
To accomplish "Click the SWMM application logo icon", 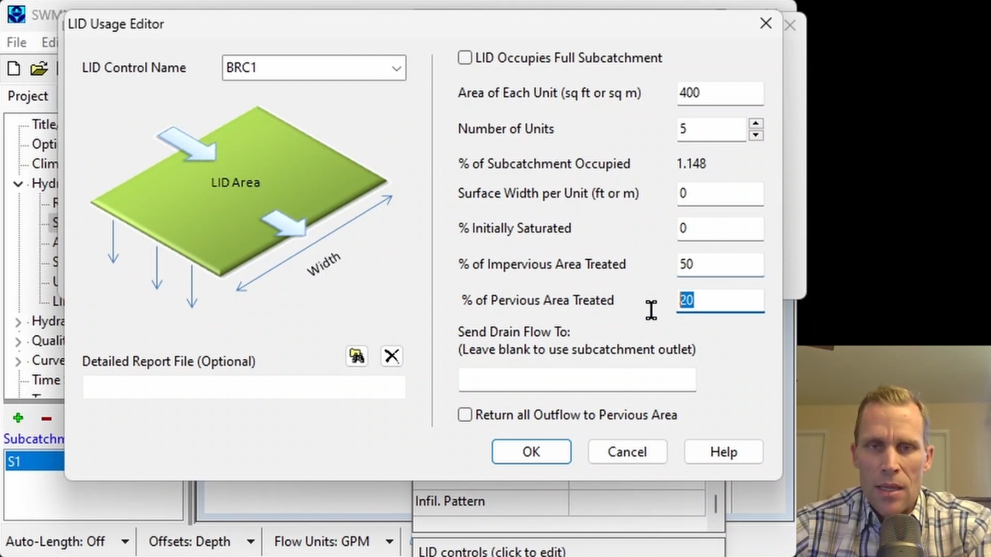I will click(x=16, y=14).
